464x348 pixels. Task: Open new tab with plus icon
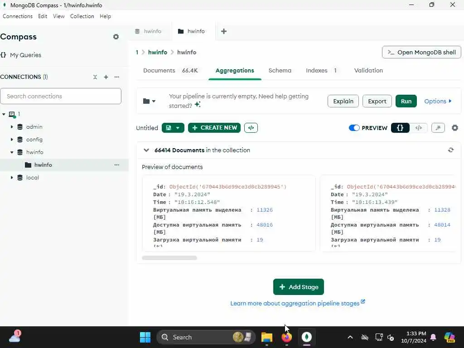[224, 31]
